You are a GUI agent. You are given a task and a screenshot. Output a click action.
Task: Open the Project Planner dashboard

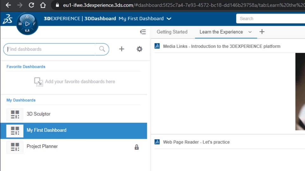(42, 146)
